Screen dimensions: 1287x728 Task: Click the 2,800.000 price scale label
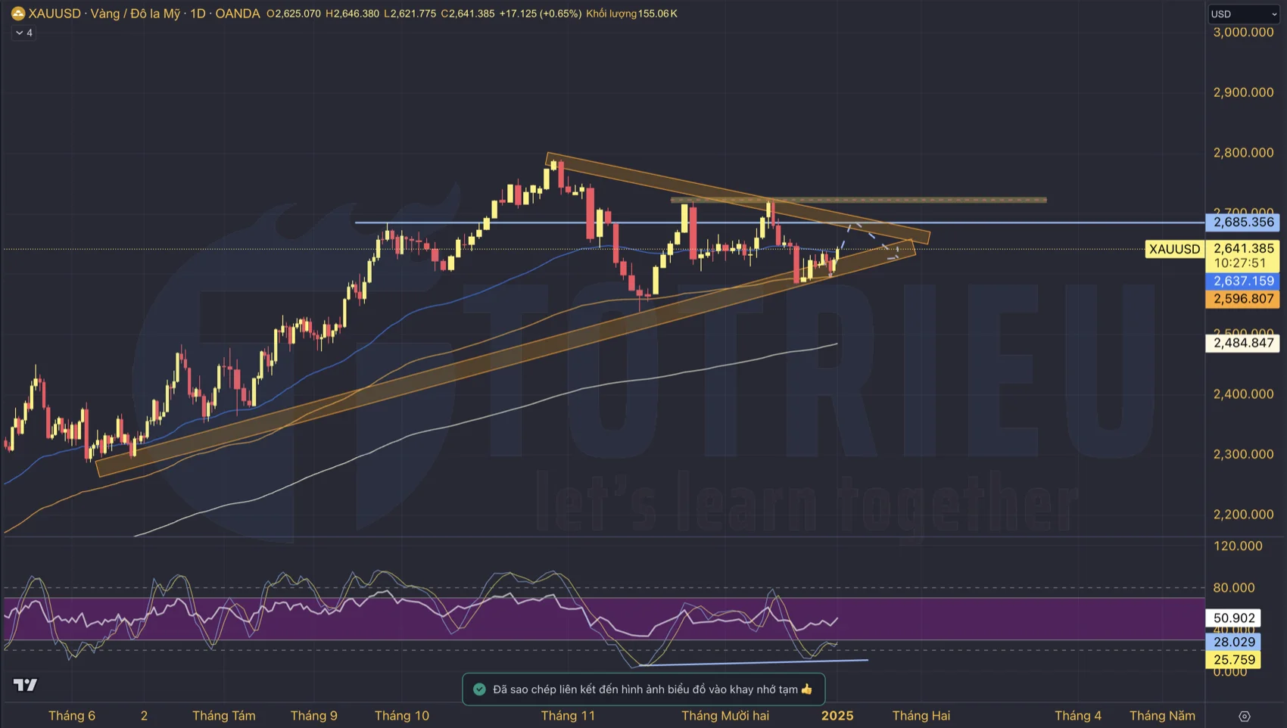click(1243, 153)
